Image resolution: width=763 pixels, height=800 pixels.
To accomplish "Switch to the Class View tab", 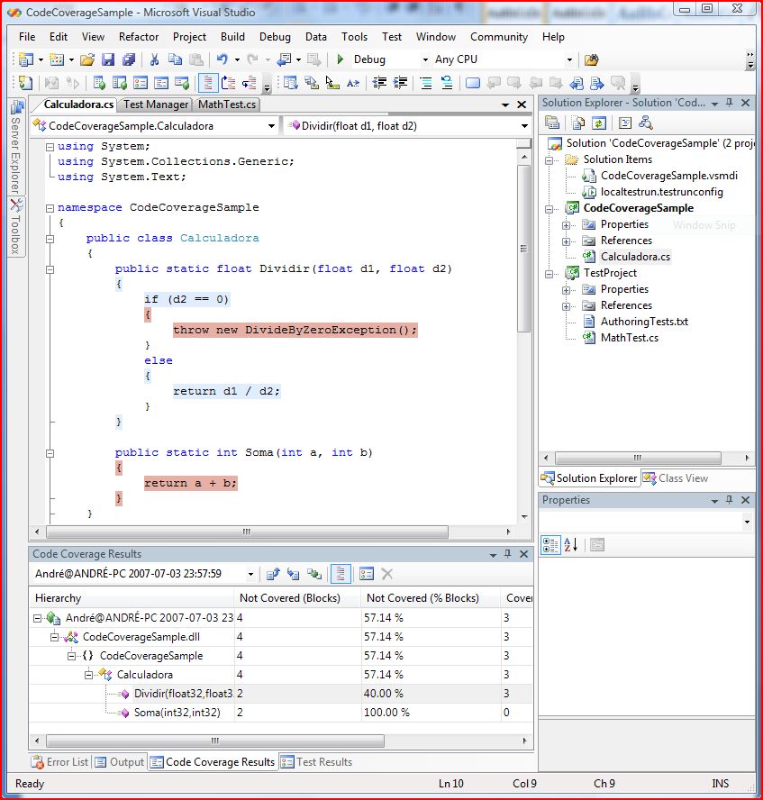I will [x=676, y=478].
